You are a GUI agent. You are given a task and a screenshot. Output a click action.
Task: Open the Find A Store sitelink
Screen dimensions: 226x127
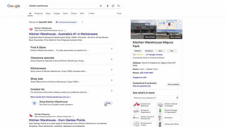tap(38, 47)
